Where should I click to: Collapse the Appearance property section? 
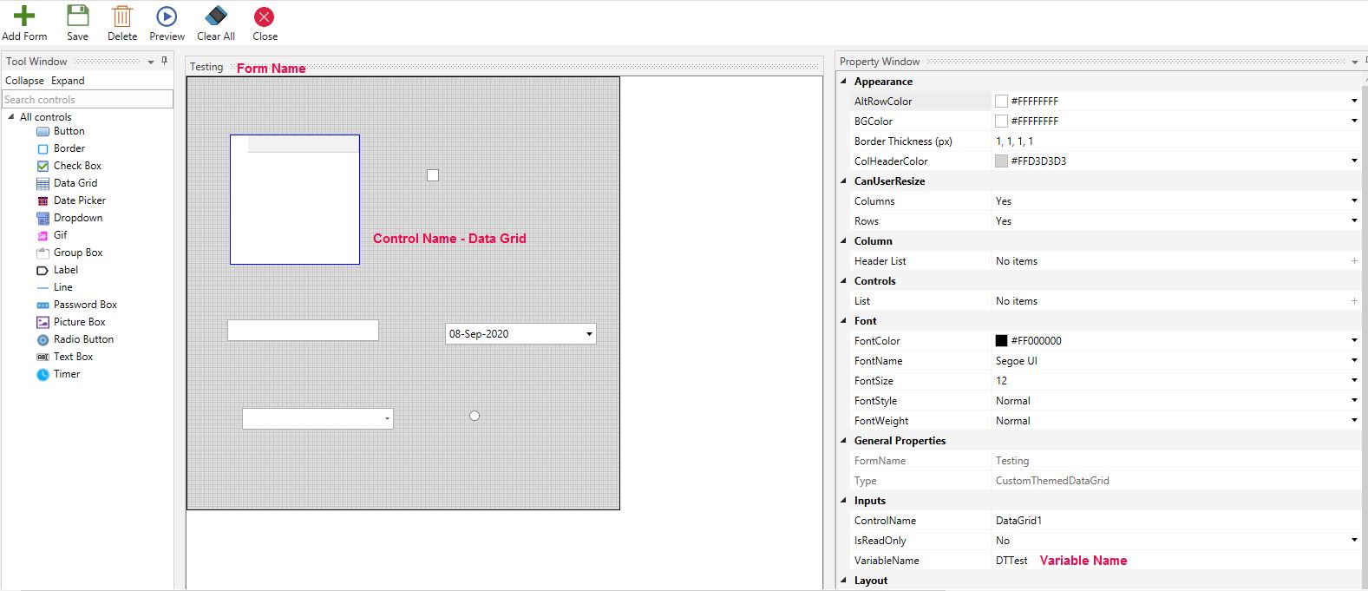[844, 82]
